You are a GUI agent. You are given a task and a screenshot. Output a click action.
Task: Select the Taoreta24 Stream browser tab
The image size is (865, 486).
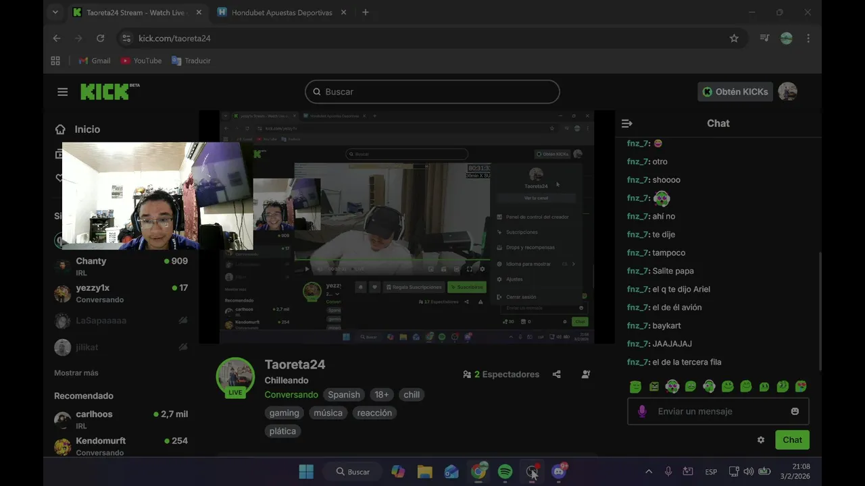139,12
